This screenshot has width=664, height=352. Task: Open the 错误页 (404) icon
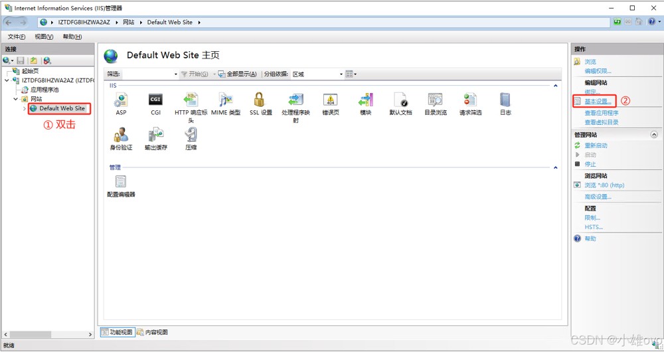pos(330,100)
